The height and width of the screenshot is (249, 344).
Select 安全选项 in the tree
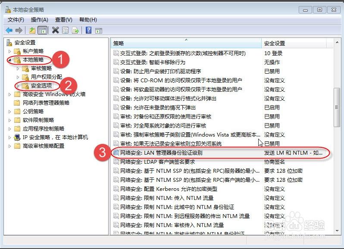click(41, 85)
